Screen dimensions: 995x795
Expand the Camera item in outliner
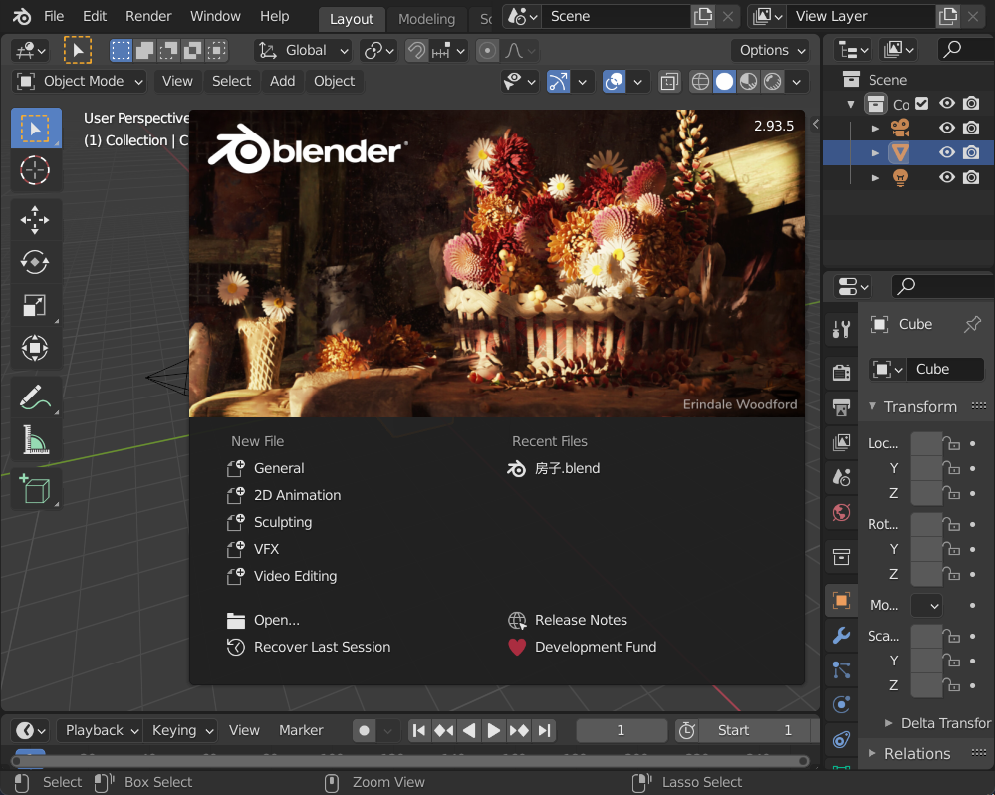[875, 129]
